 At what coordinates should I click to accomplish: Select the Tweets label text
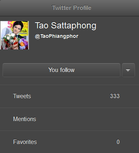coord(22,96)
